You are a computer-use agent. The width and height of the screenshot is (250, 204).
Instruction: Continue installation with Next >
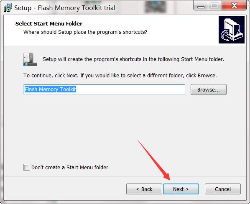coord(181,189)
